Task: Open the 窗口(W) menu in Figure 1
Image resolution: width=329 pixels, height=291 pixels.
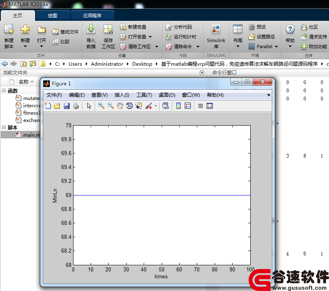Action: pos(191,95)
